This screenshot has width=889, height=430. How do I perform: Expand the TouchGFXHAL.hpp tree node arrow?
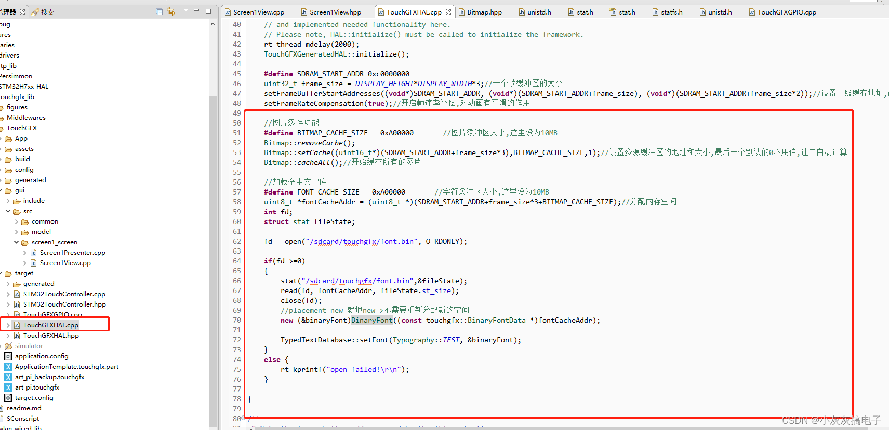click(x=8, y=336)
